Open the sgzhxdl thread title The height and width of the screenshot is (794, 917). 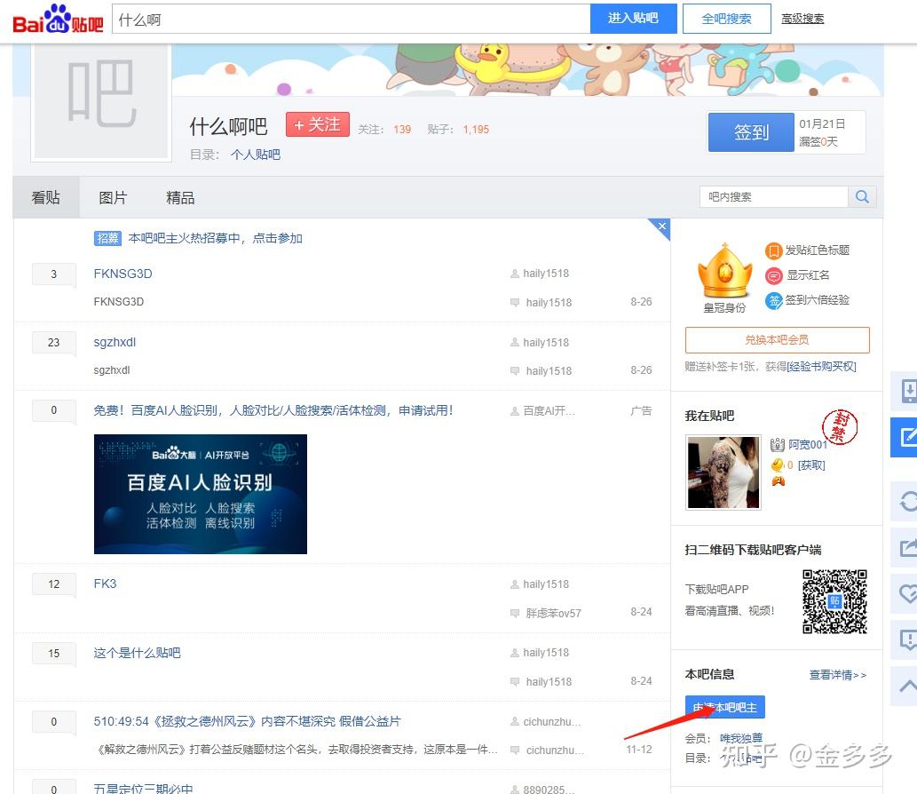(115, 342)
